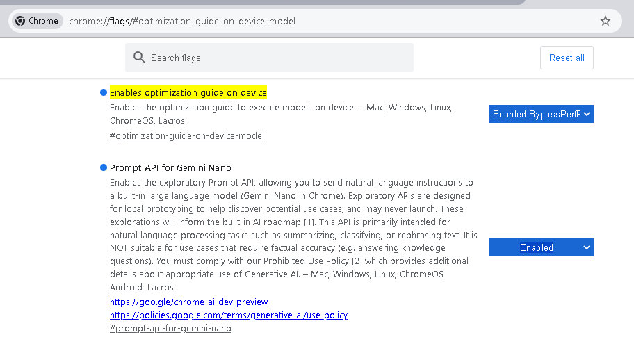Open the #optimization-guide-on-device-model anchor link
The height and width of the screenshot is (346, 634).
click(x=187, y=135)
